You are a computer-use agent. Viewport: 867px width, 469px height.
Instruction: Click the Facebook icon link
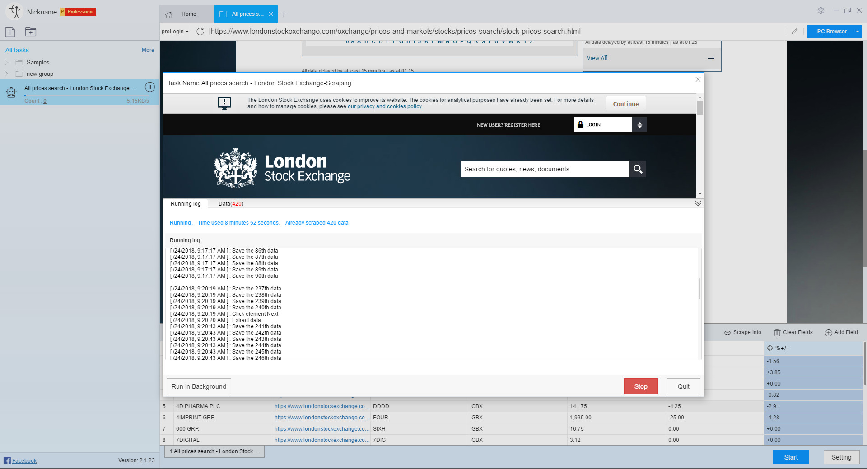(x=7, y=460)
